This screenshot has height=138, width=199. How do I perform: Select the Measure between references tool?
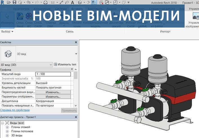53,2
